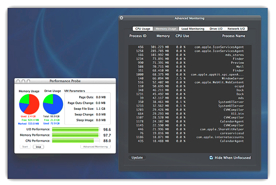Click the Memory Performance value 97.7
The width and height of the screenshot is (276, 185).
107,135
